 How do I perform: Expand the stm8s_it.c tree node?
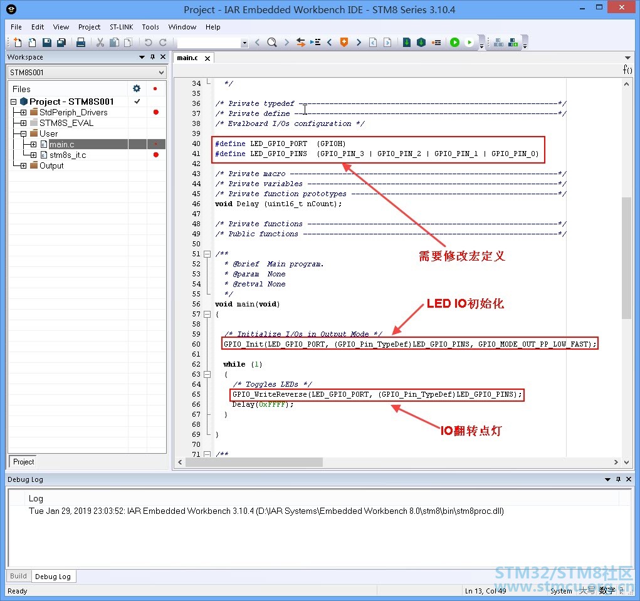(33, 155)
